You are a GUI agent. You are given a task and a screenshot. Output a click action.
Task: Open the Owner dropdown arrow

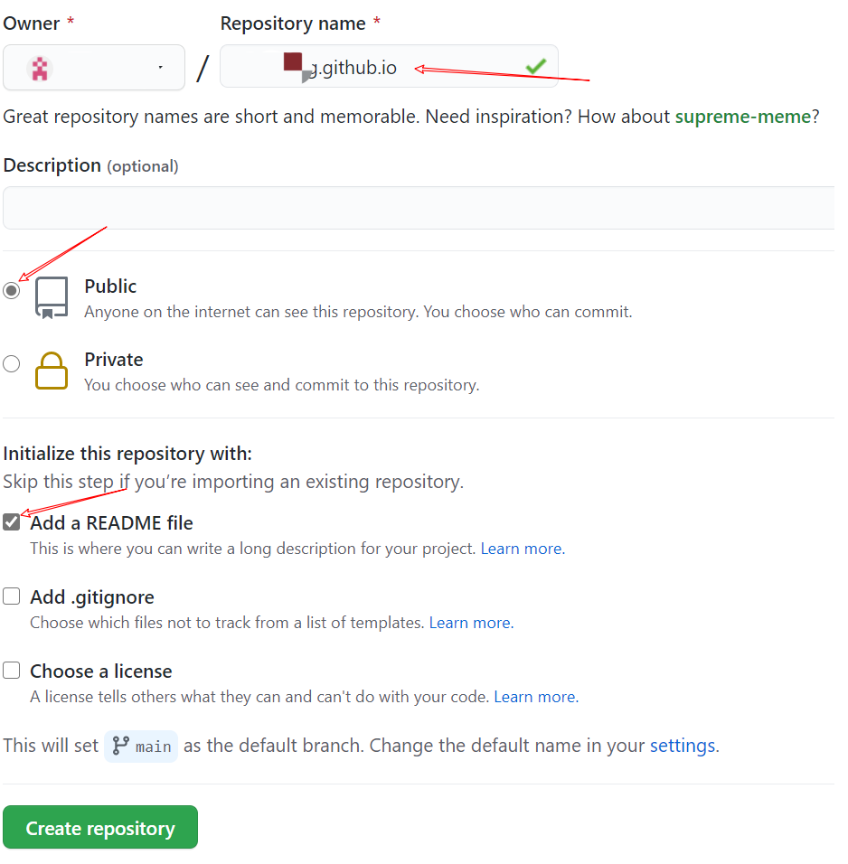160,68
